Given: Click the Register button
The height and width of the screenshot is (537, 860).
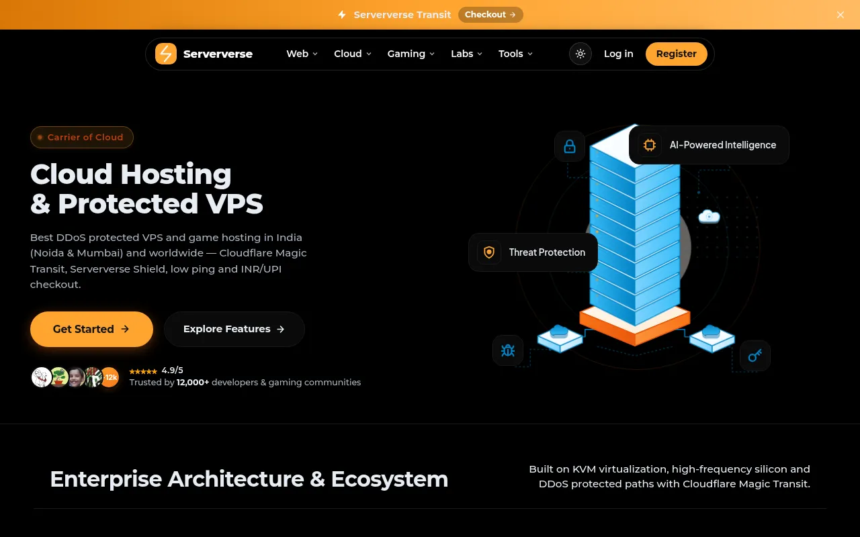Looking at the screenshot, I should coord(677,54).
